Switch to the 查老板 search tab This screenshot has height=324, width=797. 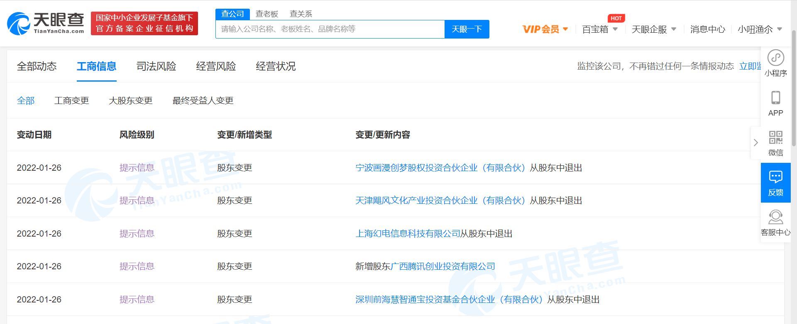(x=266, y=14)
